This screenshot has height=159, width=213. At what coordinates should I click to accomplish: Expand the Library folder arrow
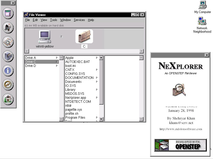tap(97, 89)
